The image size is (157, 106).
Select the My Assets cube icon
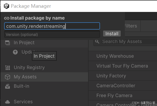(x=8, y=77)
